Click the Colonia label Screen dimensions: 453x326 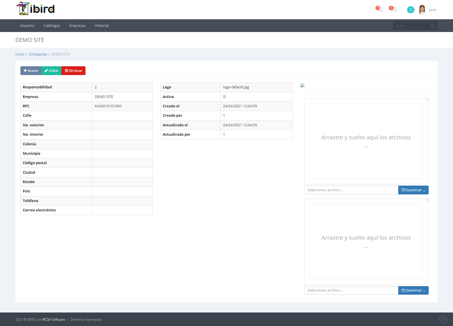click(x=29, y=144)
